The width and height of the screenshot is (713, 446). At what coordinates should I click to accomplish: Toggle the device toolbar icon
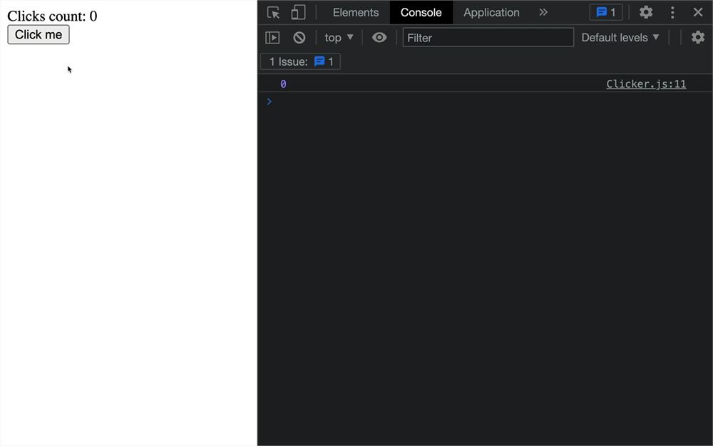tap(298, 12)
